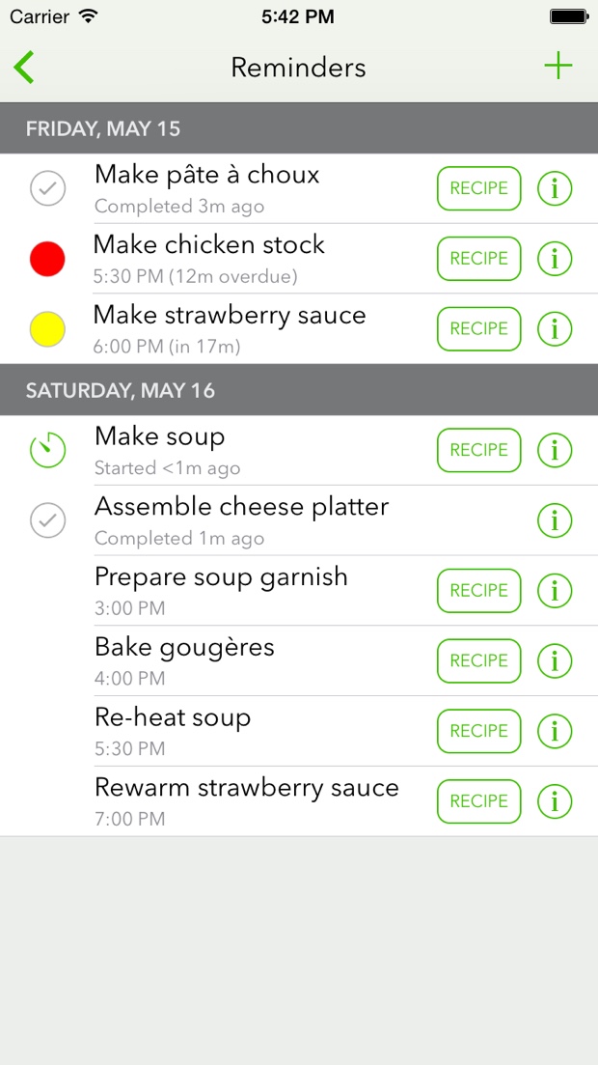
Task: Uncheck completed Make pâte à choux
Action: click(47, 188)
